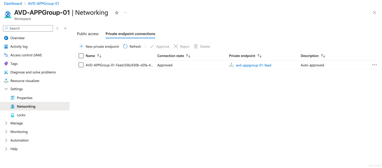The height and width of the screenshot is (168, 382).
Task: Refresh the connections list
Action: pos(132,46)
